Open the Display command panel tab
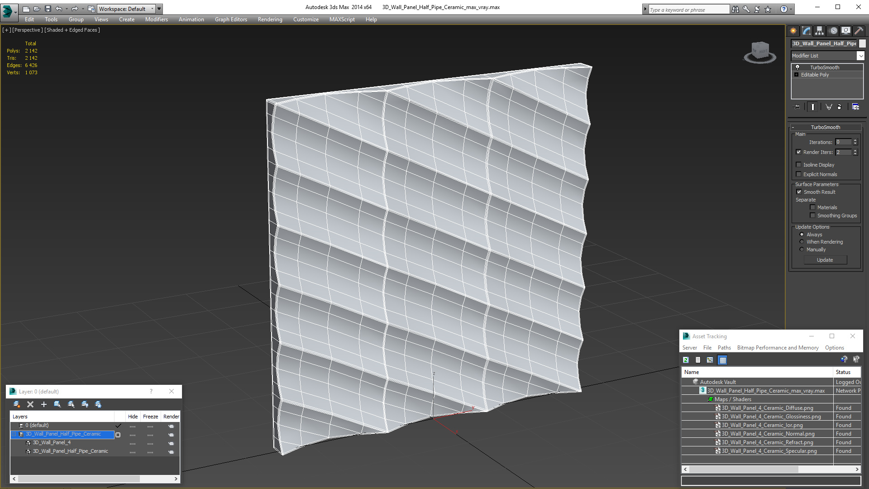Screen dimensions: 869x489 pyautogui.click(x=845, y=31)
